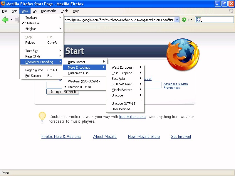Expand the West European encodings submenu

(x=125, y=67)
